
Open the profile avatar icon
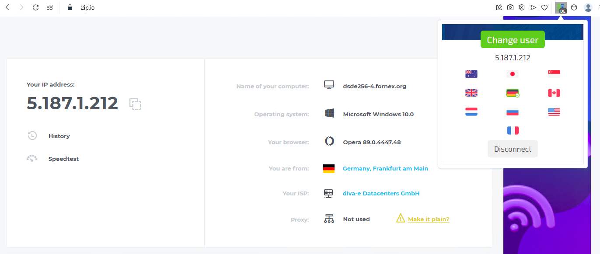pyautogui.click(x=588, y=7)
